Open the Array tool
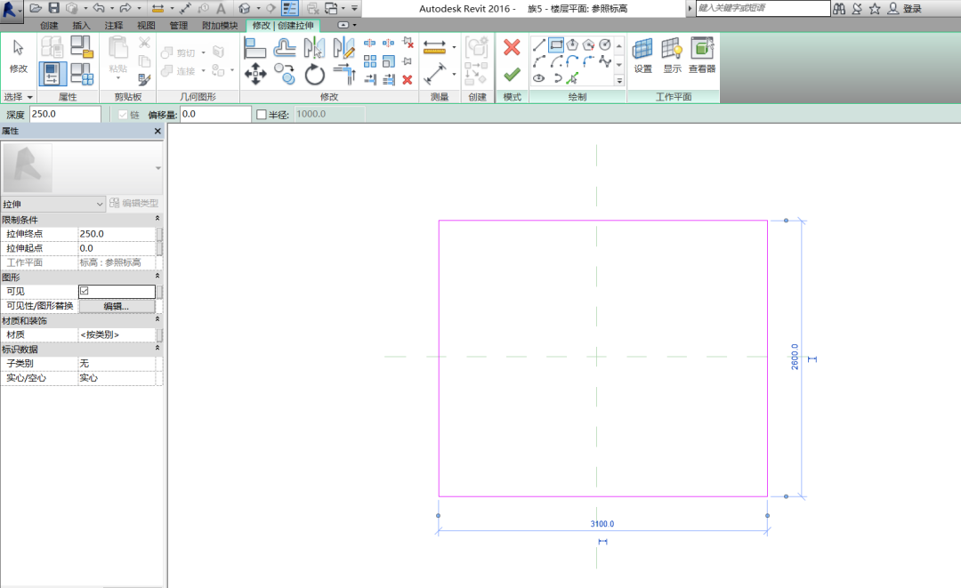Image resolution: width=961 pixels, height=588 pixels. pos(370,61)
